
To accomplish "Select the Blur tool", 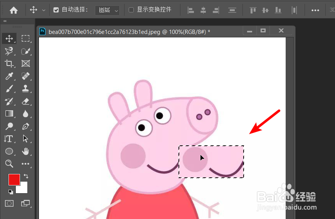I will click(26, 114).
